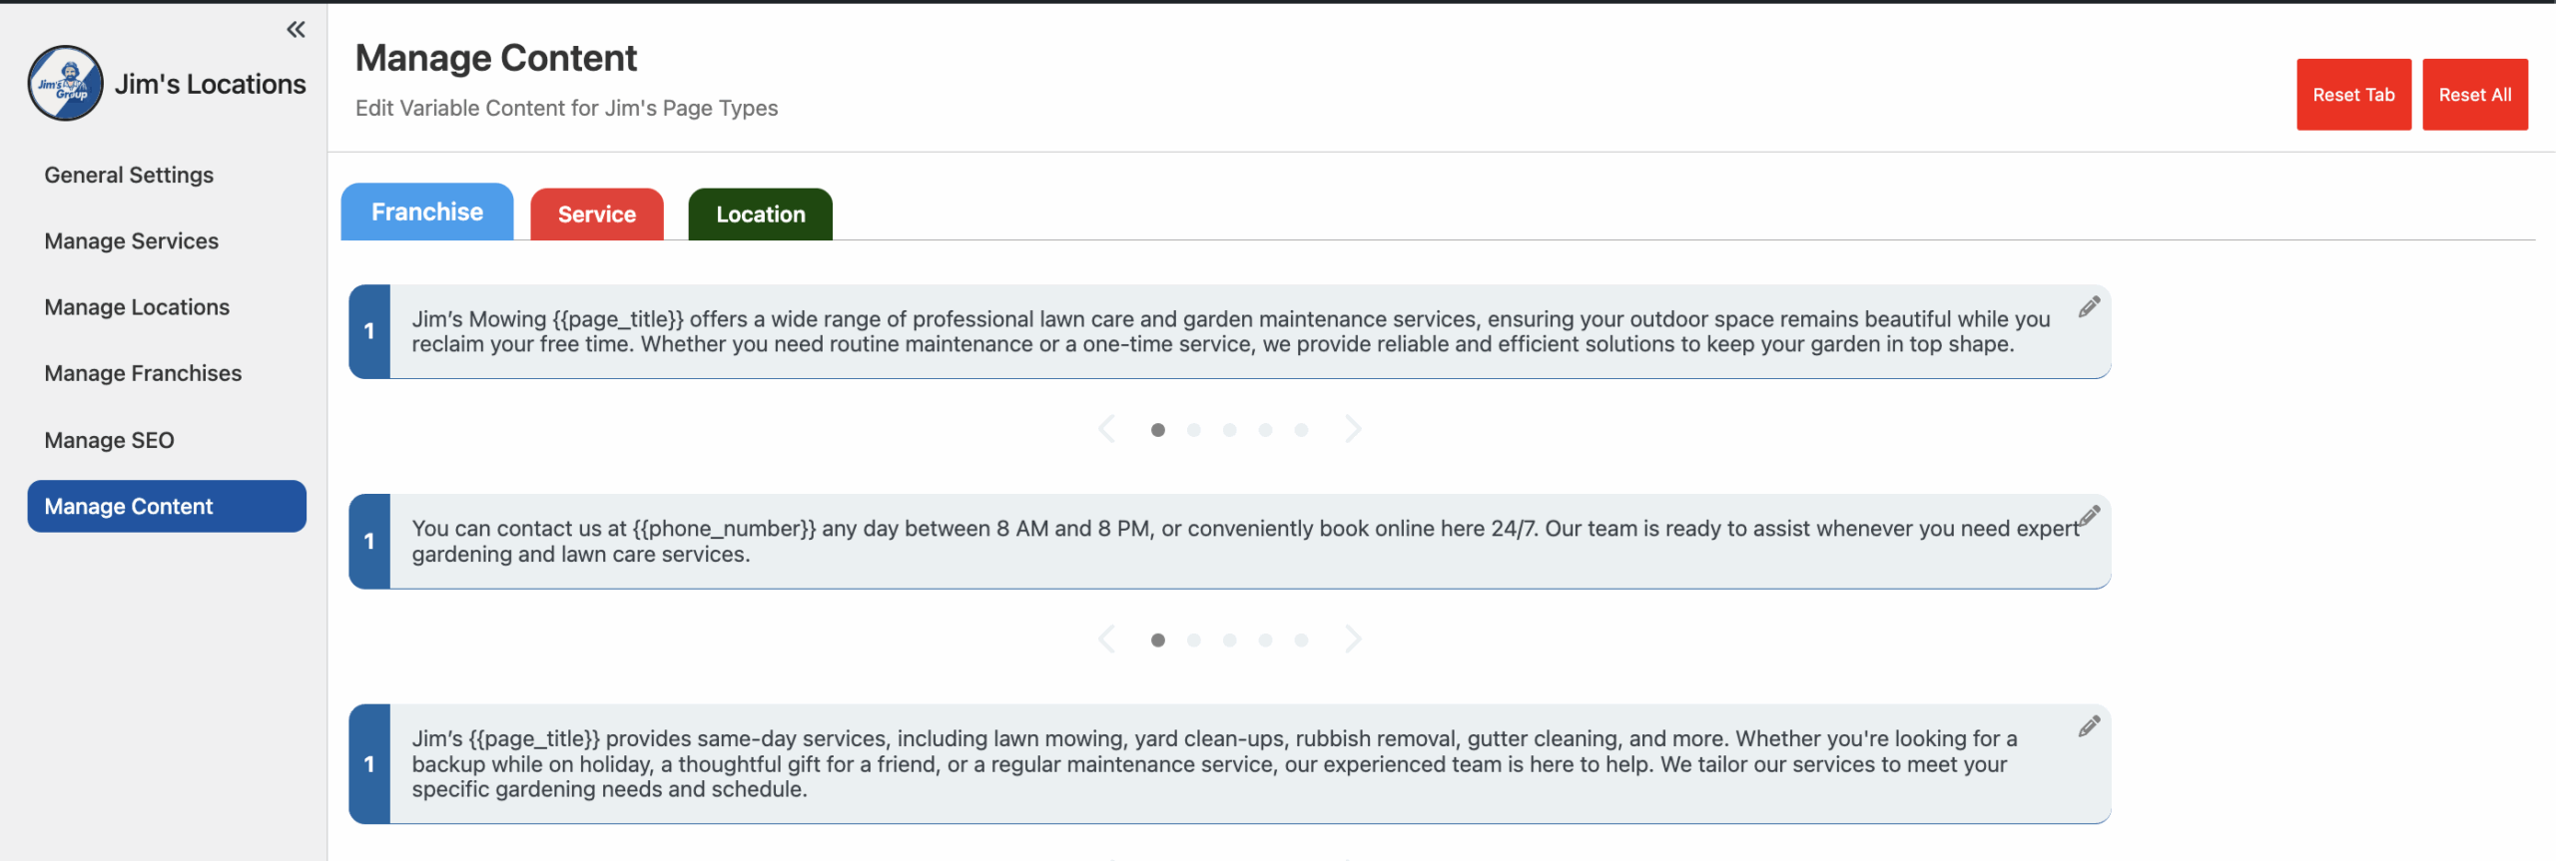
Task: Navigate to Manage Franchises
Action: click(143, 373)
